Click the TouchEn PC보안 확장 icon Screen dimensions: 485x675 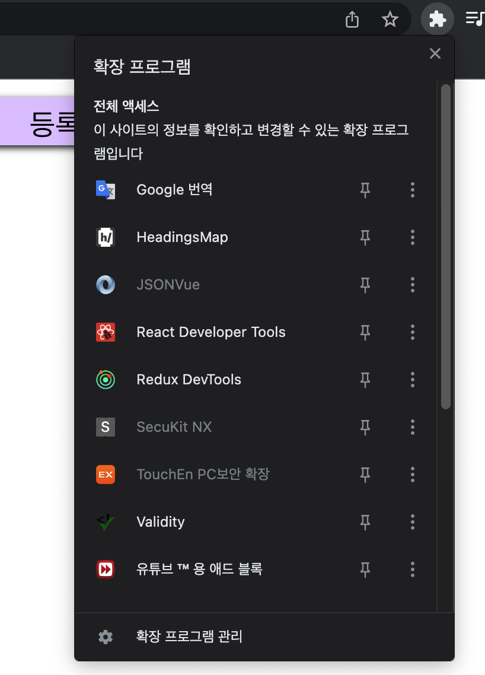pos(106,475)
